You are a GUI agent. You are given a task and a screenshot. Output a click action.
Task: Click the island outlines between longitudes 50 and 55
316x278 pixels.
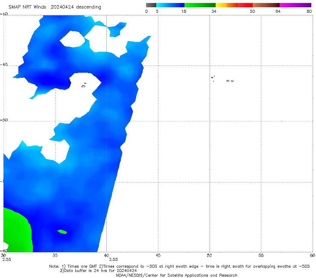pyautogui.click(x=222, y=79)
